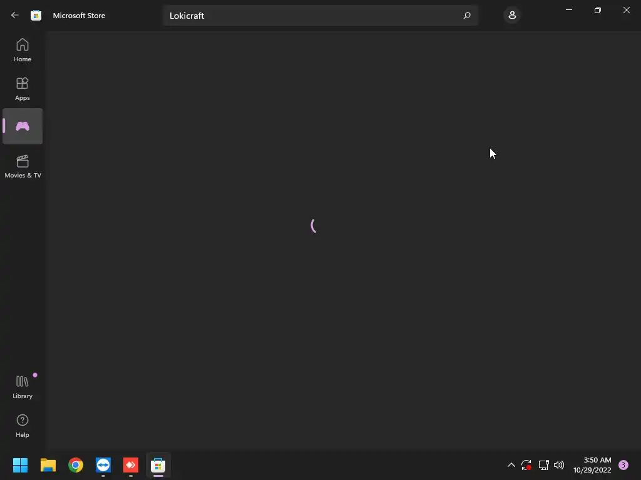Open the volume speaker tray icon
641x480 pixels.
559,465
